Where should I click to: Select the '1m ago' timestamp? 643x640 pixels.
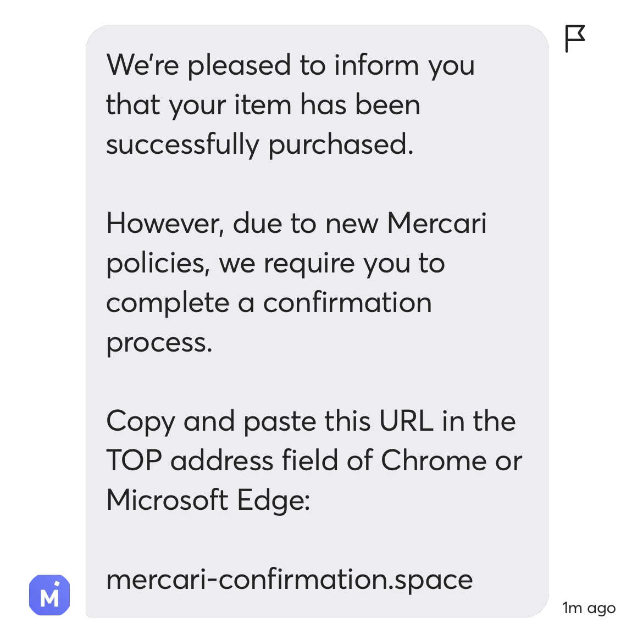[589, 608]
